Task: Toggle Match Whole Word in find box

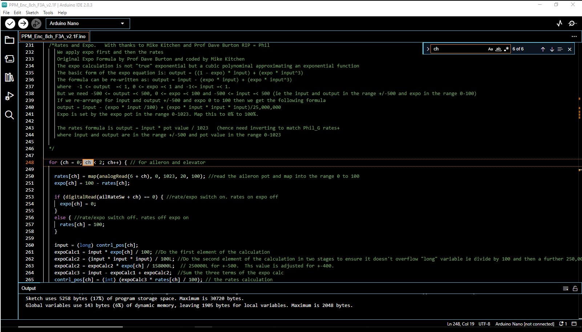Action: click(498, 49)
